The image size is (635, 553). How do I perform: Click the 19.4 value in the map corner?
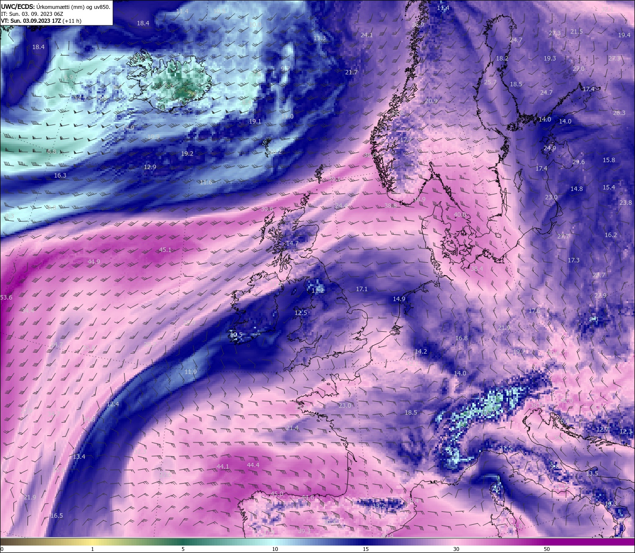(x=624, y=35)
